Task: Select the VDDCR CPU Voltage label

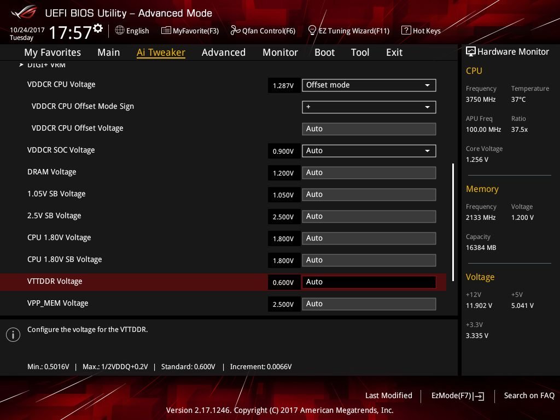Action: pos(61,85)
